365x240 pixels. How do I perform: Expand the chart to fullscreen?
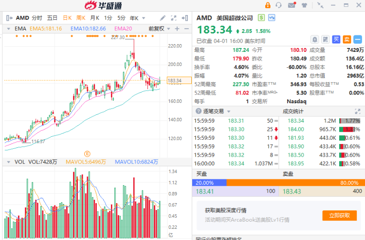coord(174,18)
